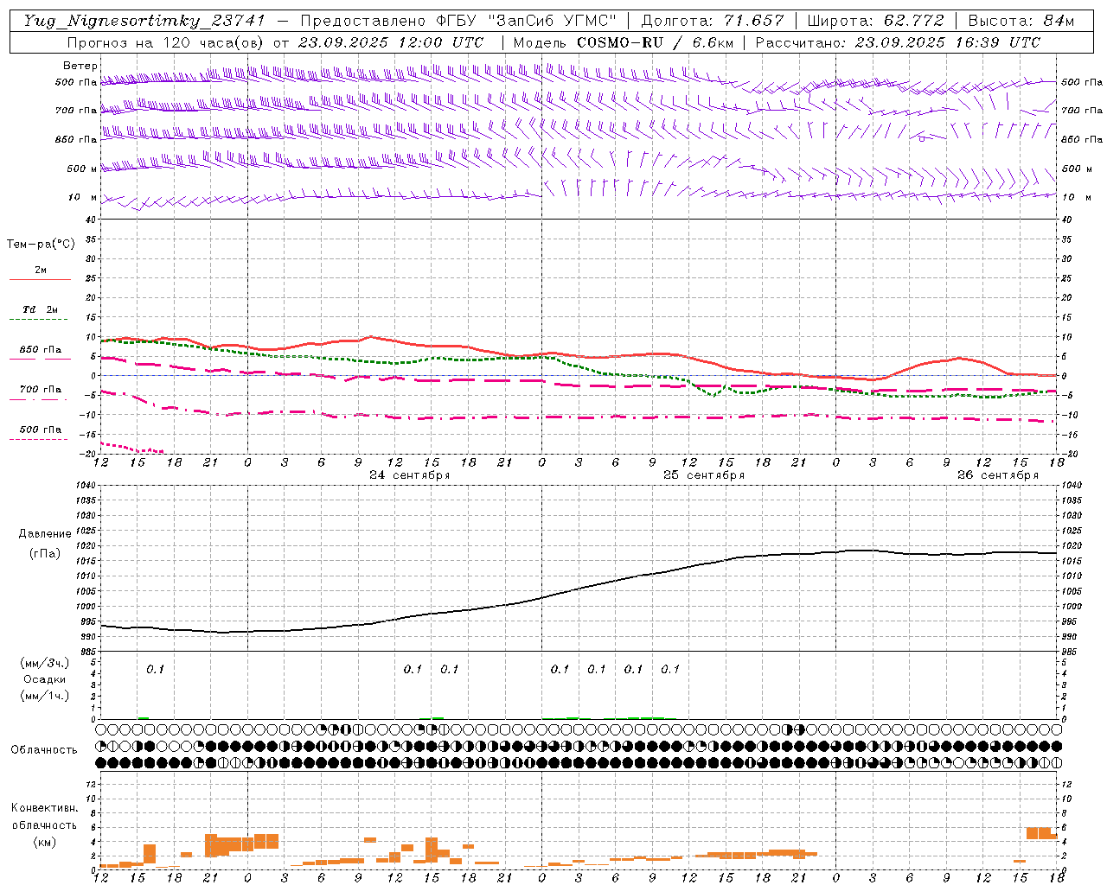
Task: Click the Конвективн. label of the convection panel
Action: pyautogui.click(x=45, y=808)
